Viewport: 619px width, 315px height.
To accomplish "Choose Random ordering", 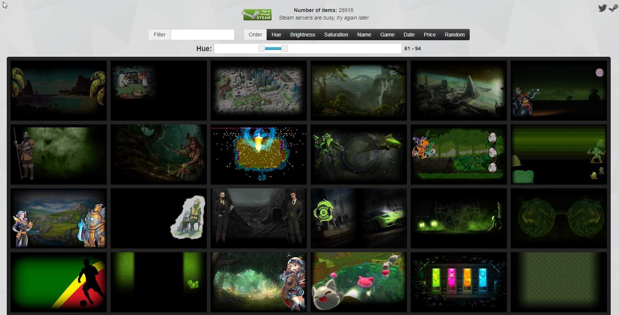I will 455,35.
